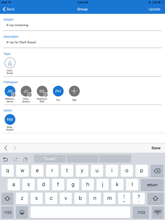Tap the paste clipboard icon on keyboard
The width and height of the screenshot is (165, 220).
pos(25,159)
